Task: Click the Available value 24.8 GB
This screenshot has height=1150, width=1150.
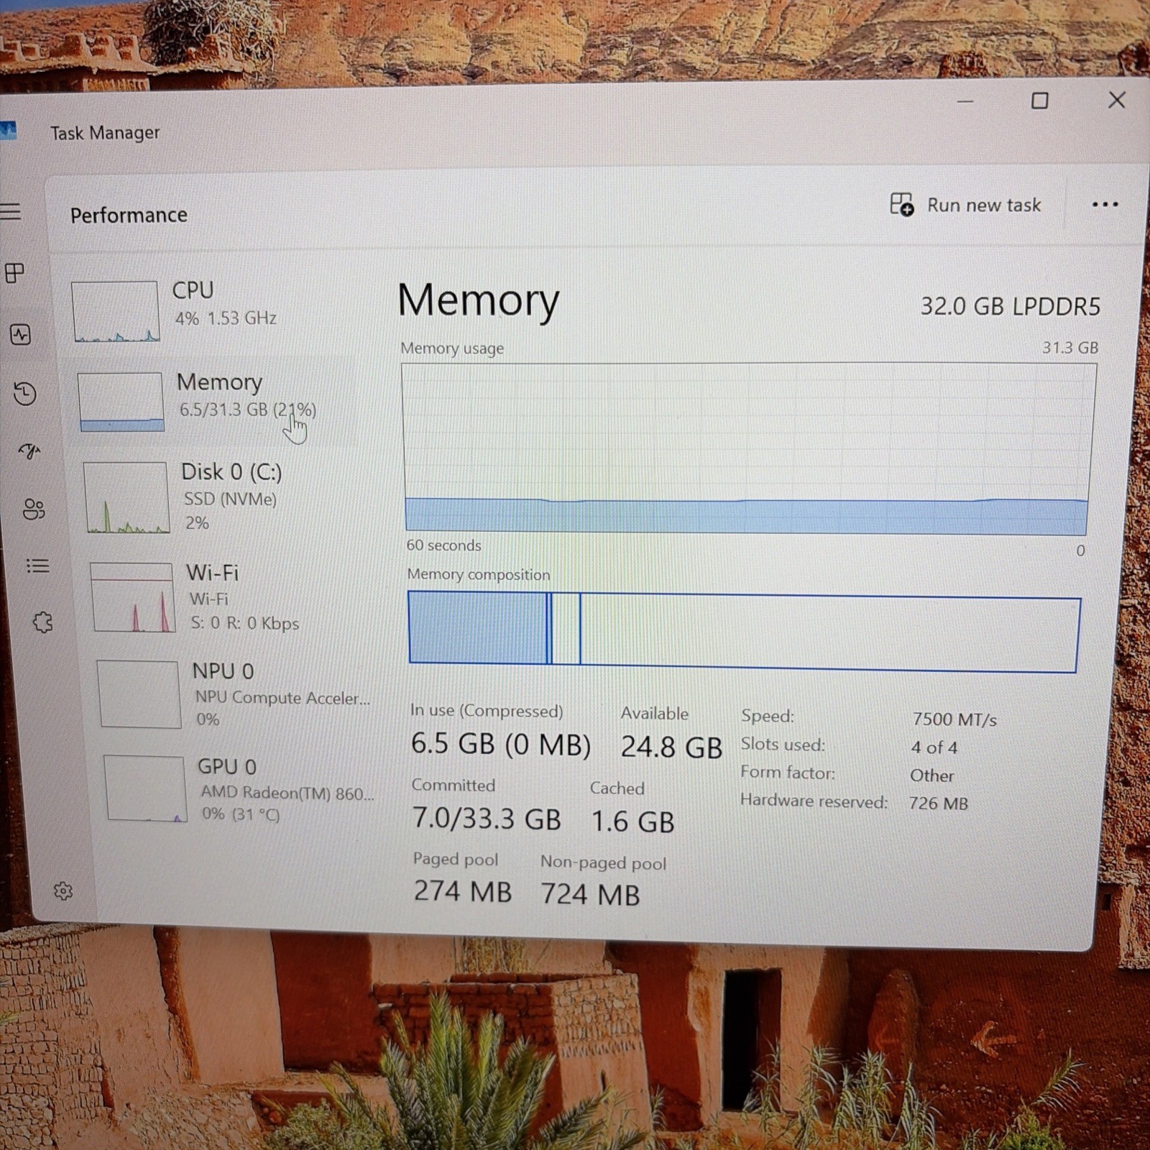Action: (x=671, y=747)
